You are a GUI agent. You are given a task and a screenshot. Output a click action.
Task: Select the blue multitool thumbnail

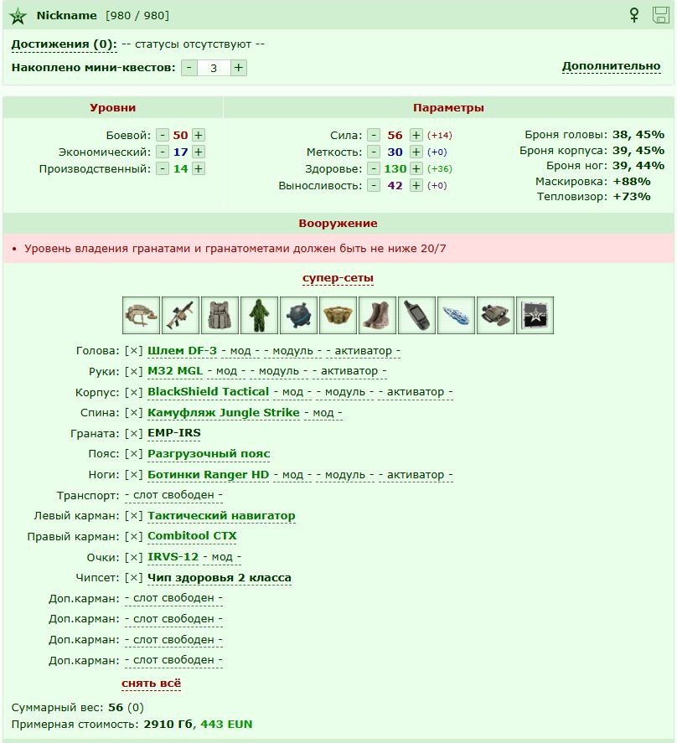pos(456,315)
